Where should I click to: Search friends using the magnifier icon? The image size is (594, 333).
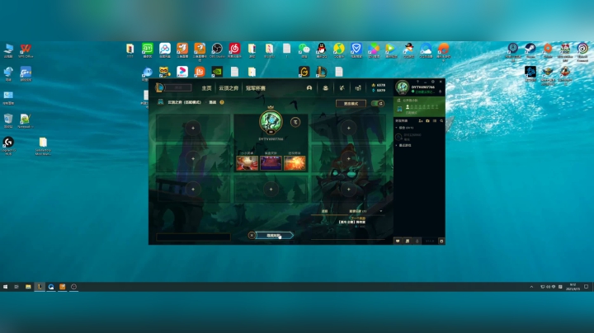[441, 120]
